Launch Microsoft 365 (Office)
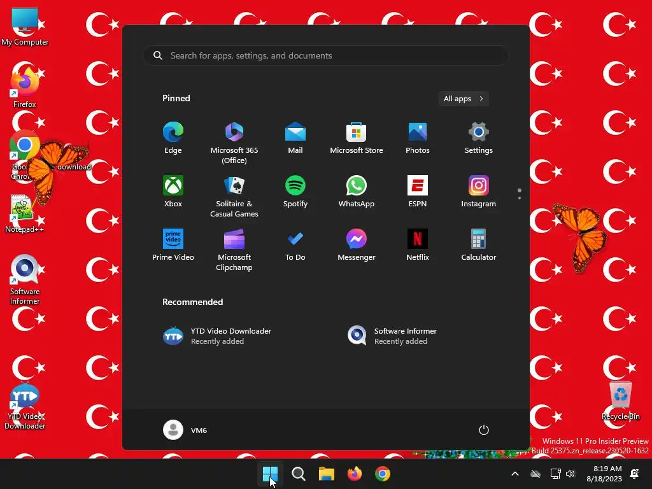Viewport: 652px width, 489px height. click(x=234, y=143)
